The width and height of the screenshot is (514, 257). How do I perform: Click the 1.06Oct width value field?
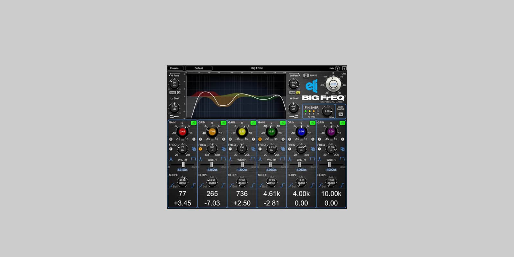(271, 170)
